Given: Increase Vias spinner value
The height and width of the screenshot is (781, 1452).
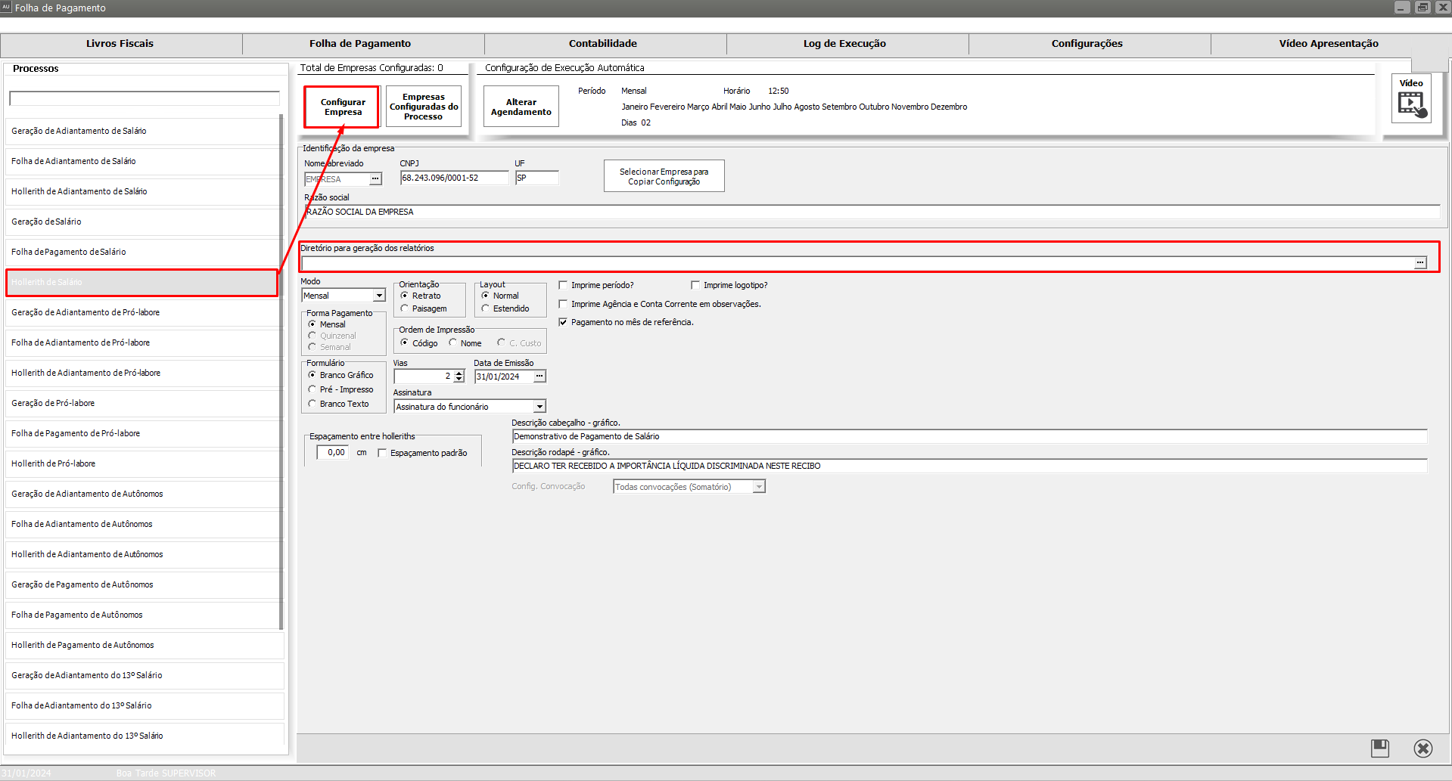Looking at the screenshot, I should point(459,373).
